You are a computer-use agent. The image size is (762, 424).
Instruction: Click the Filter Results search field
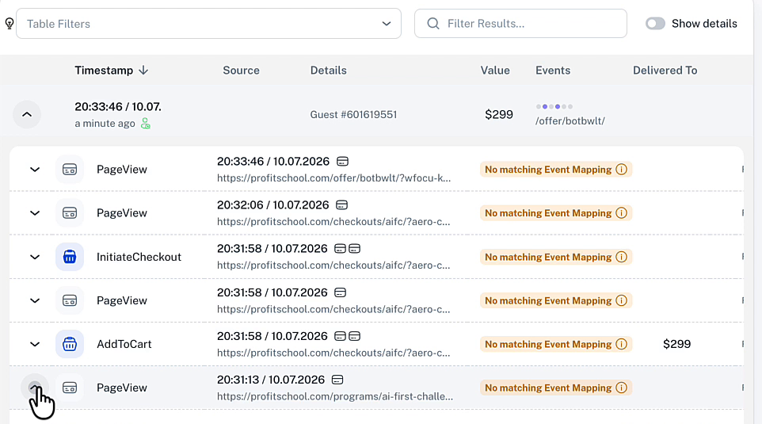[x=520, y=23]
